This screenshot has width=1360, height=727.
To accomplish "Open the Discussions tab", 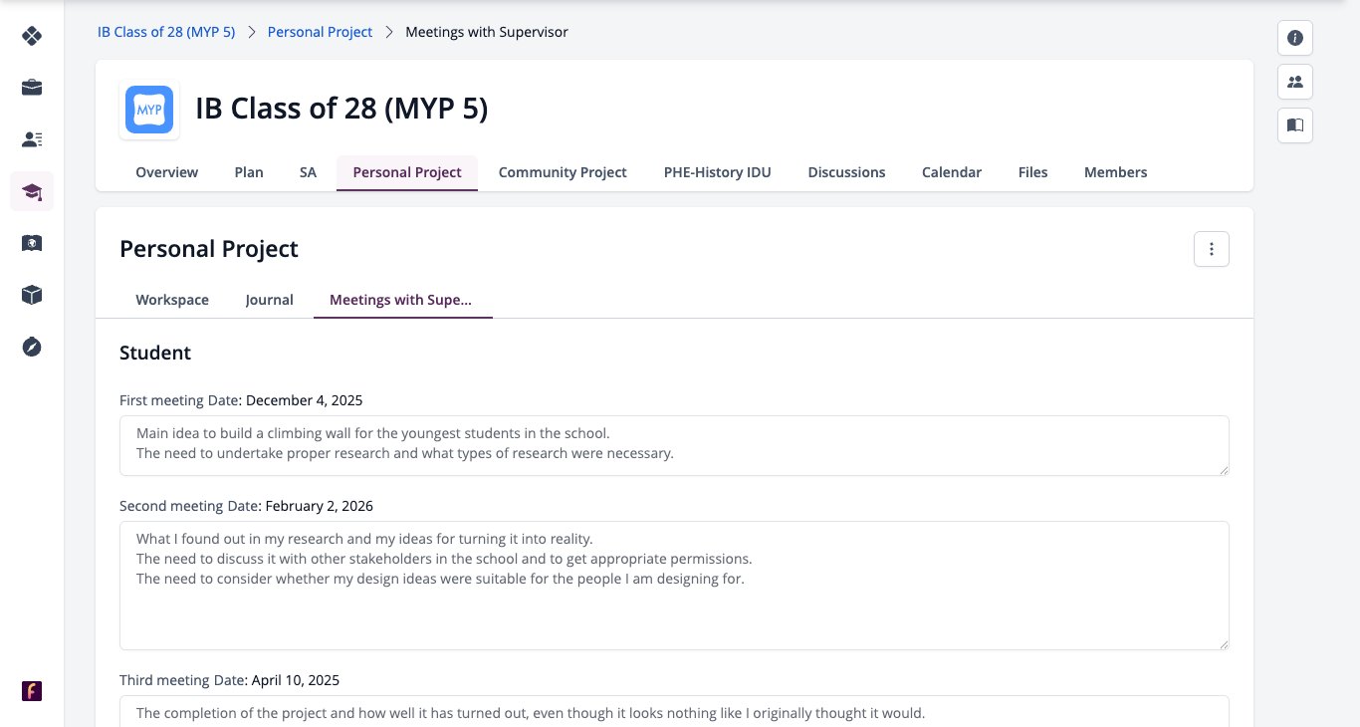I will (x=846, y=172).
